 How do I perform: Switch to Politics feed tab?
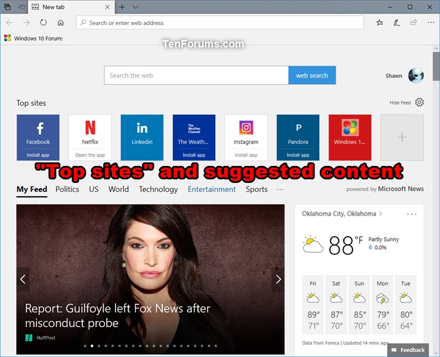[x=67, y=189]
